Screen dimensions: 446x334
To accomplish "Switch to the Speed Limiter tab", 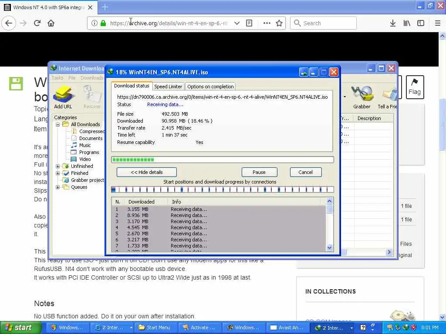I will tap(168, 87).
